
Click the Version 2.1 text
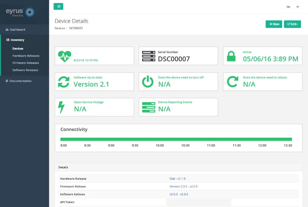(x=91, y=84)
